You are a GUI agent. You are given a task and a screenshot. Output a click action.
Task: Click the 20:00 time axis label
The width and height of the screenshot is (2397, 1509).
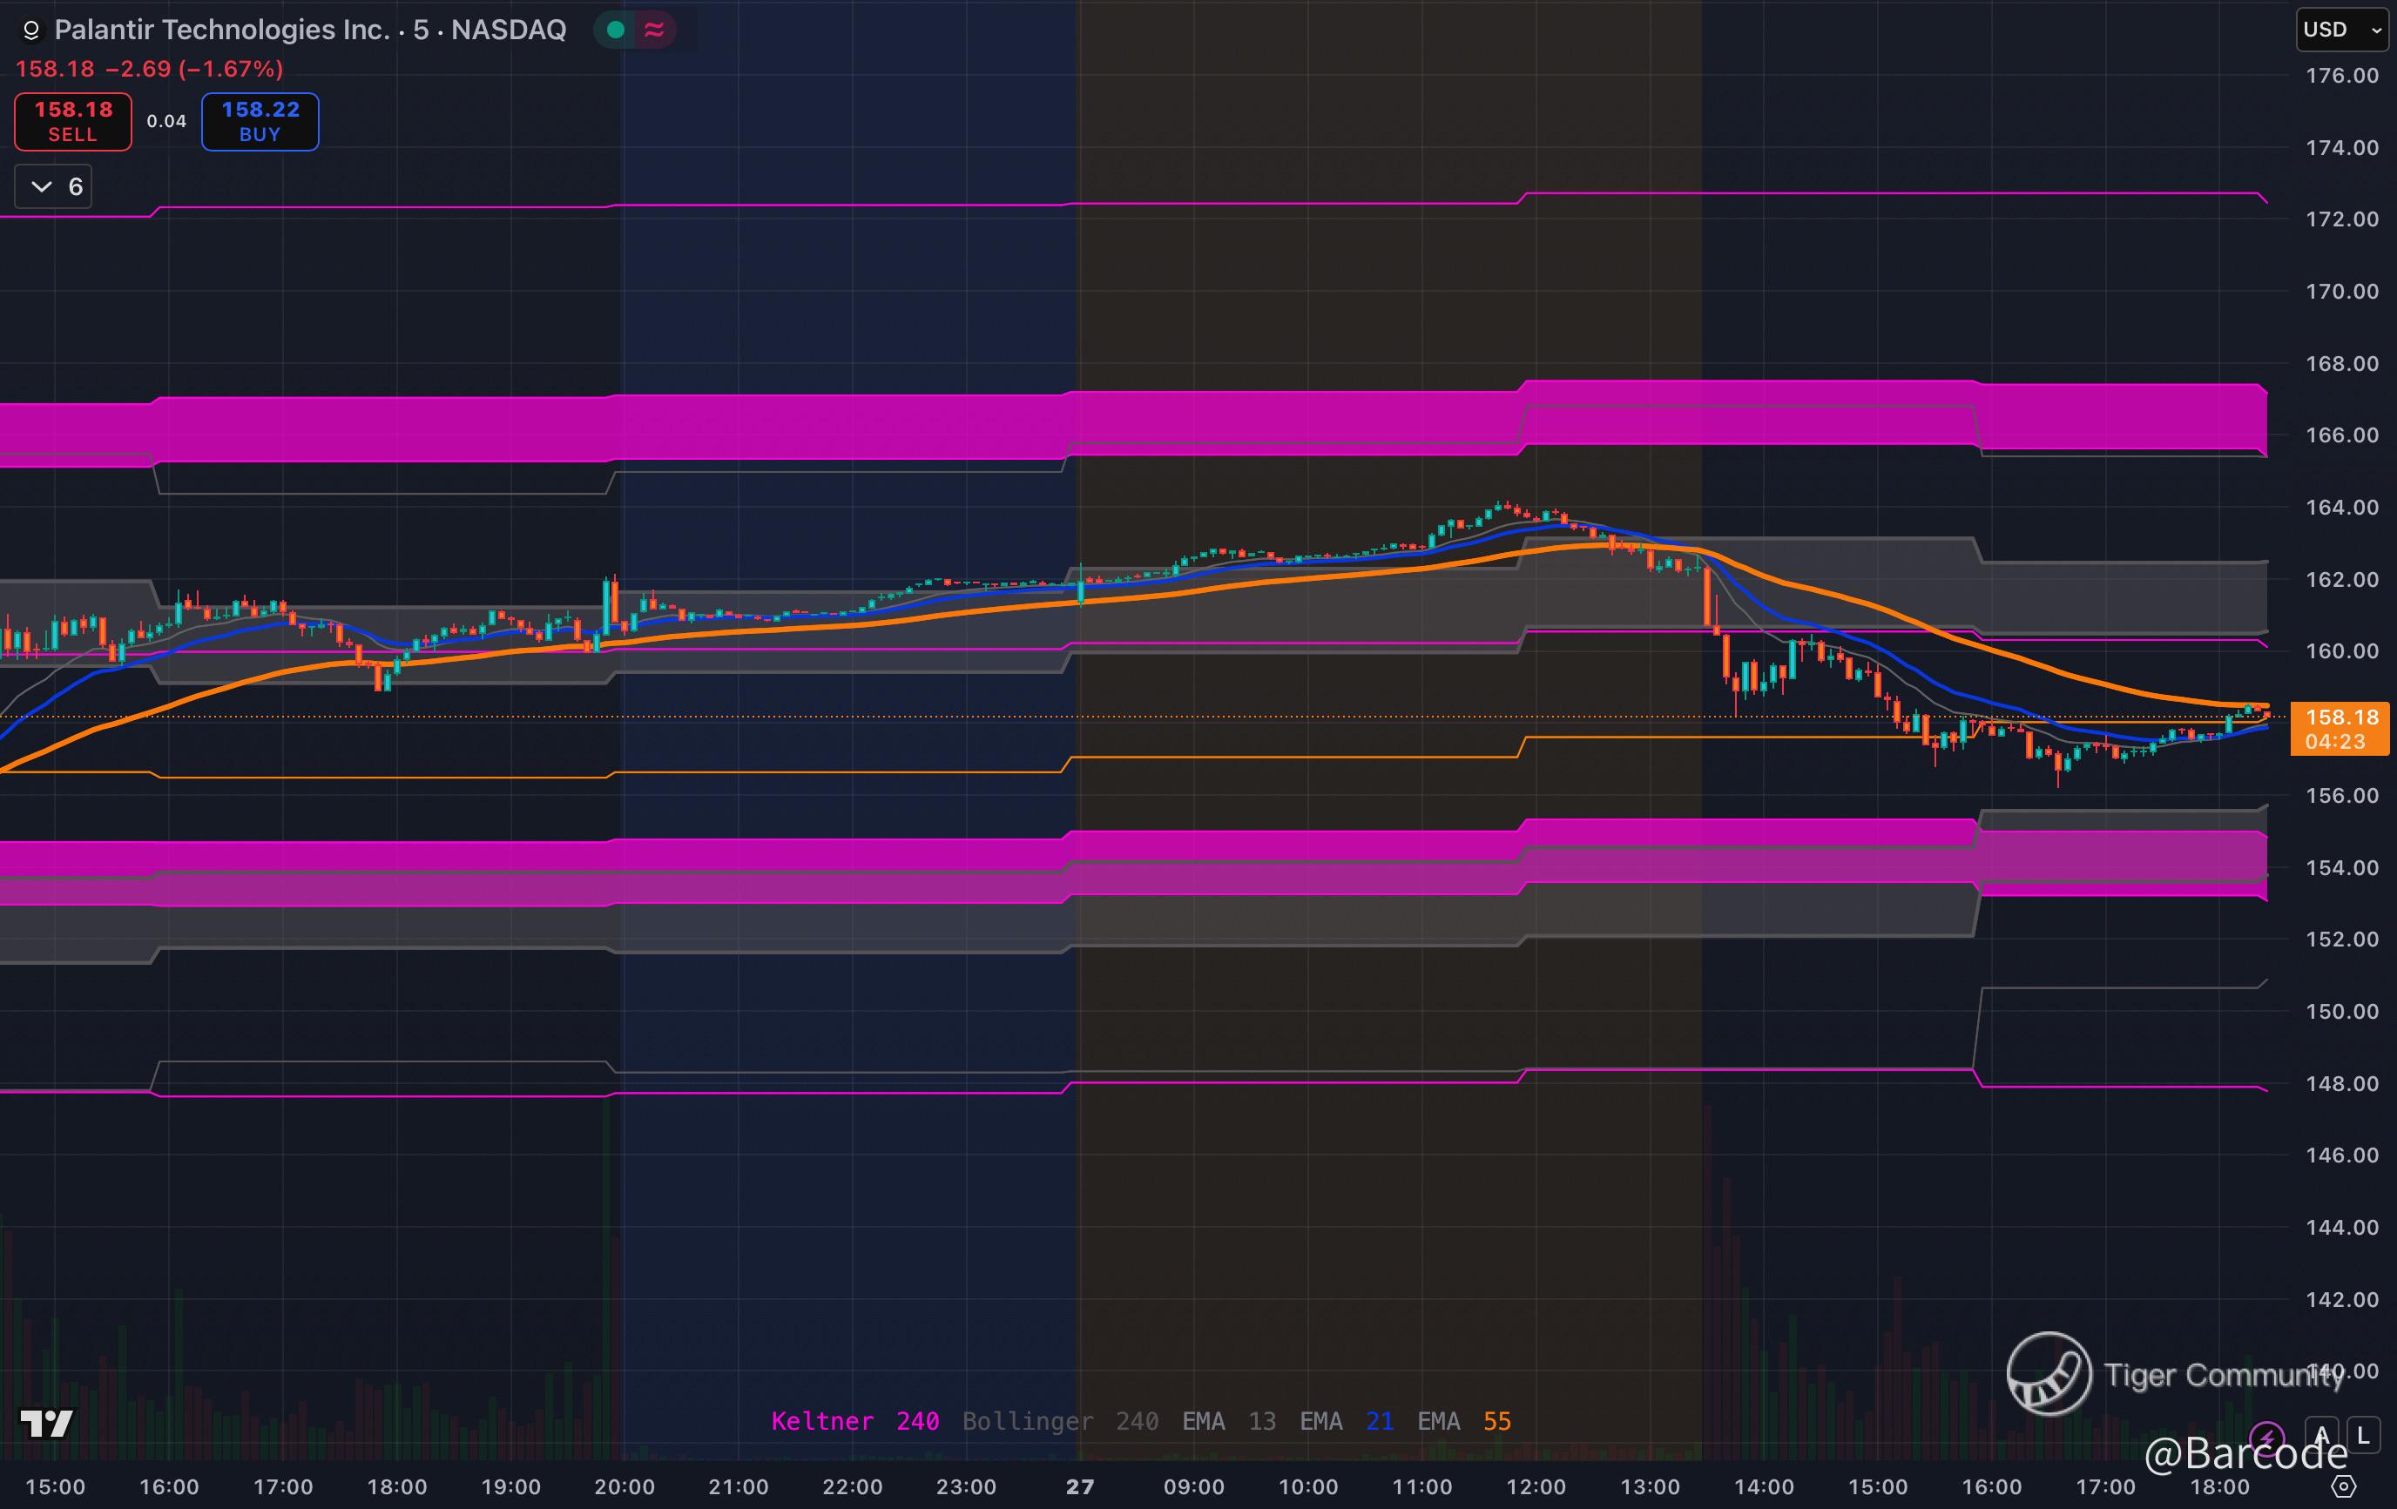click(625, 1487)
